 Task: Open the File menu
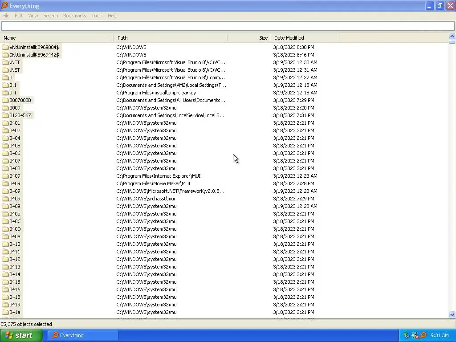[x=6, y=16]
